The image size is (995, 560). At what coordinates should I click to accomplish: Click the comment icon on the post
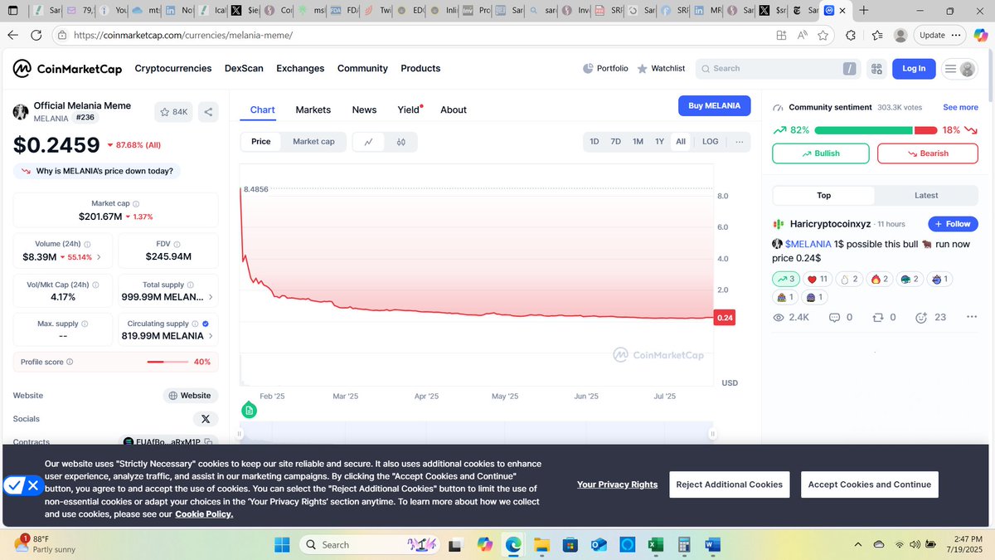coord(835,318)
